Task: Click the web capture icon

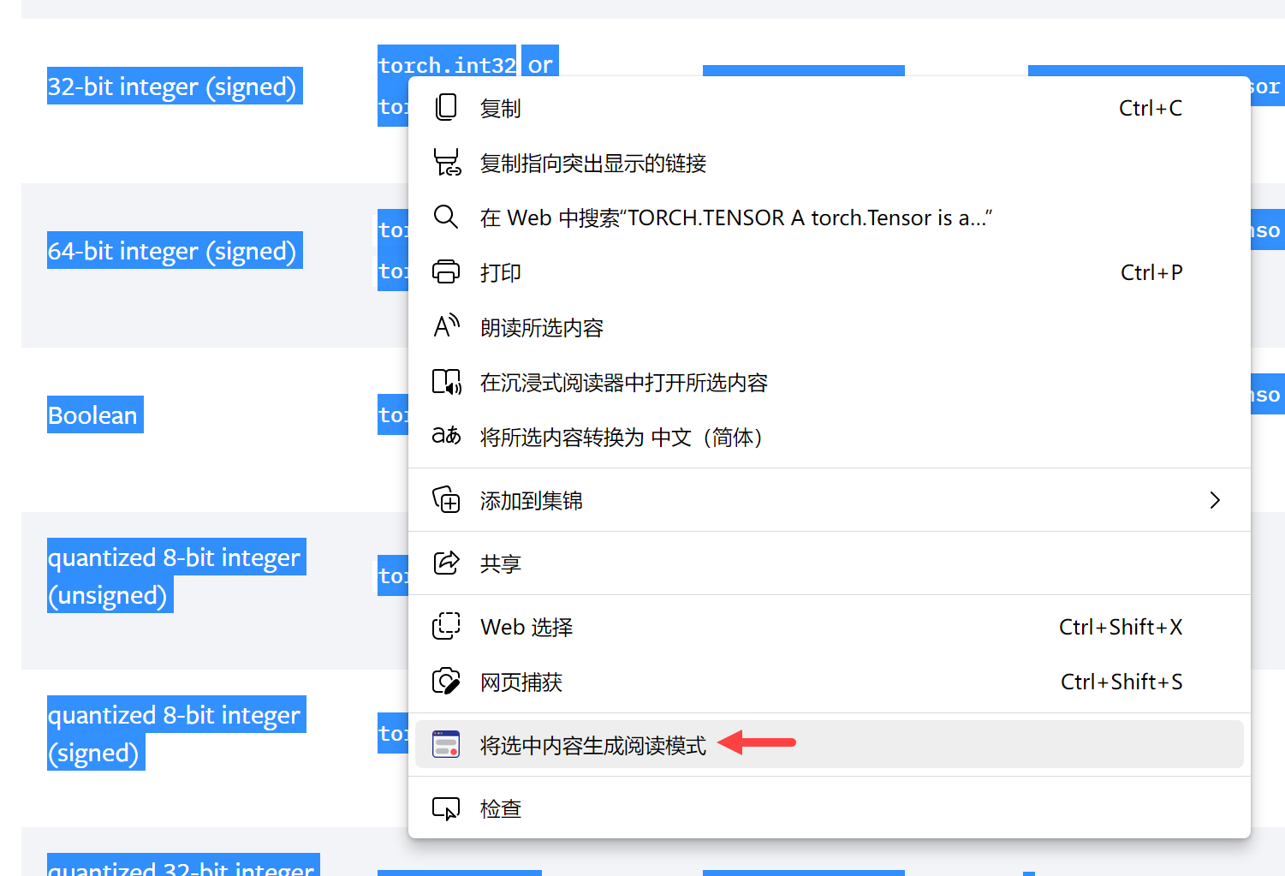Action: click(446, 681)
